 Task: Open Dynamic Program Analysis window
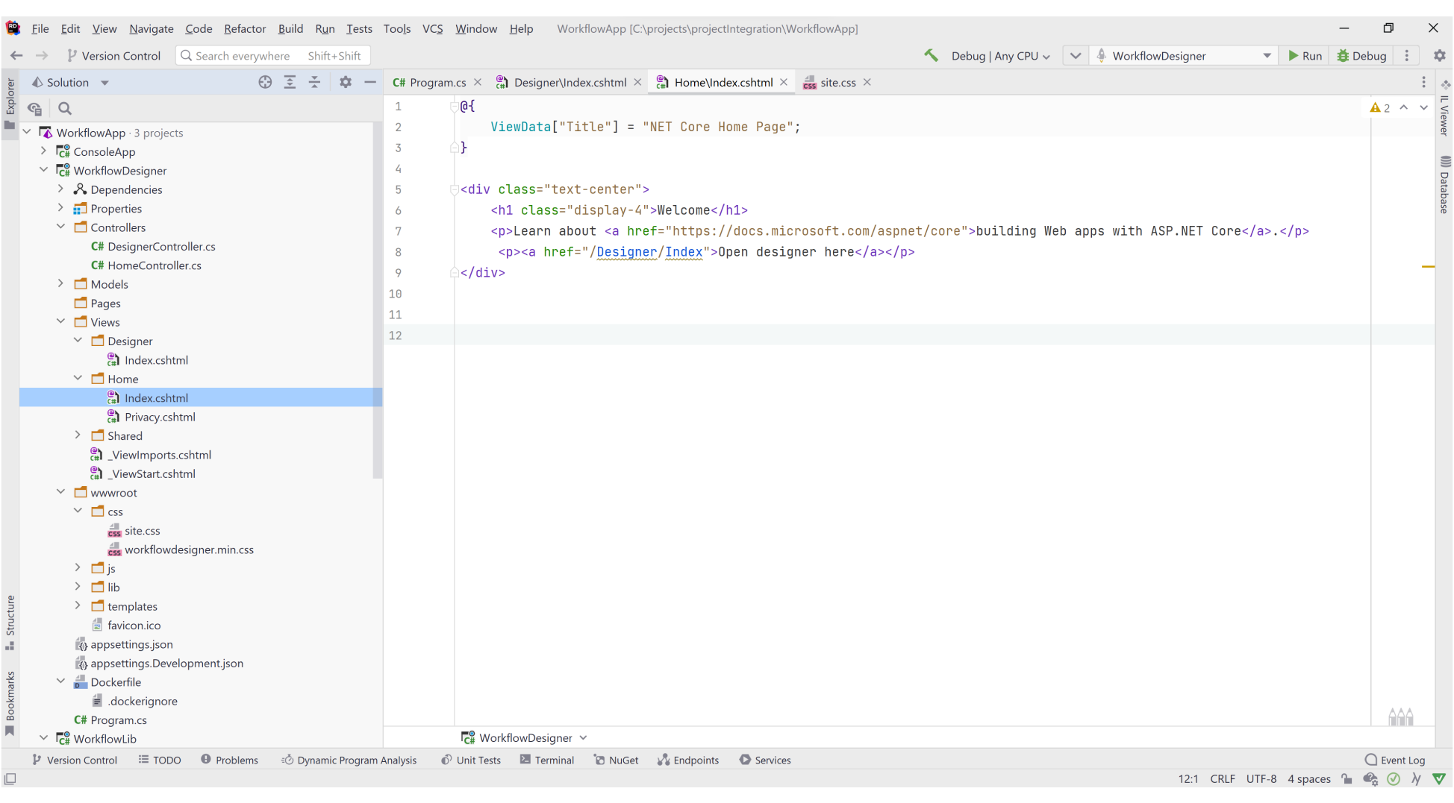click(x=349, y=760)
